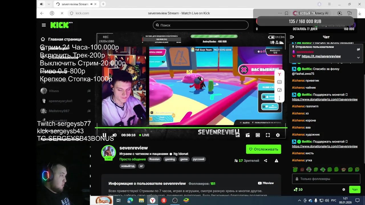The height and width of the screenshot is (205, 365).
Task: Follow sevenreview with the Отслеживать button
Action: click(263, 149)
